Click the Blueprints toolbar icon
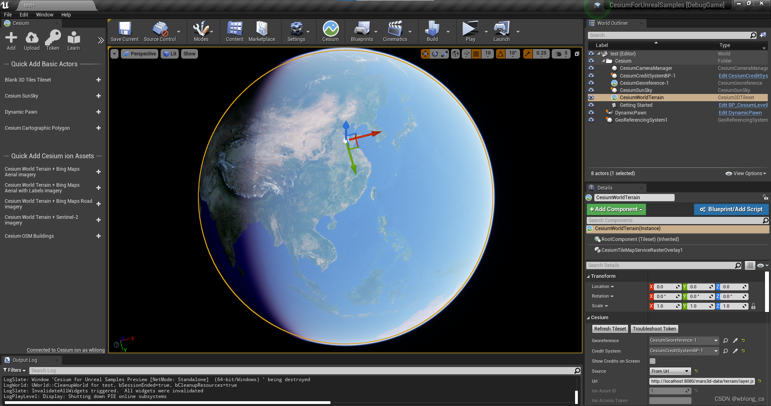The width and height of the screenshot is (771, 406). [x=361, y=30]
